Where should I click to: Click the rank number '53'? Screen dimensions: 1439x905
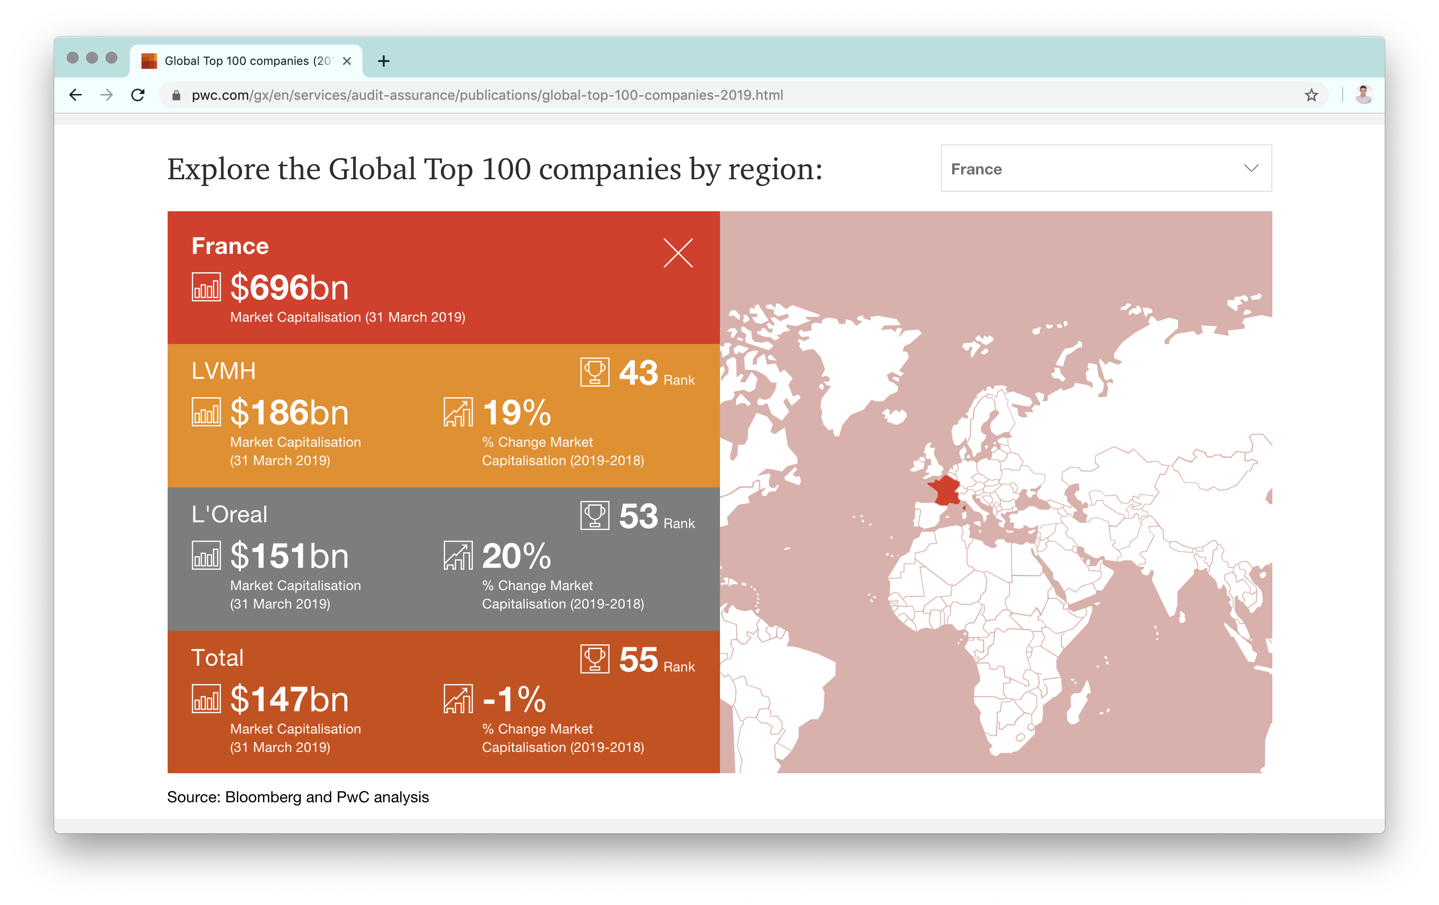click(x=638, y=516)
